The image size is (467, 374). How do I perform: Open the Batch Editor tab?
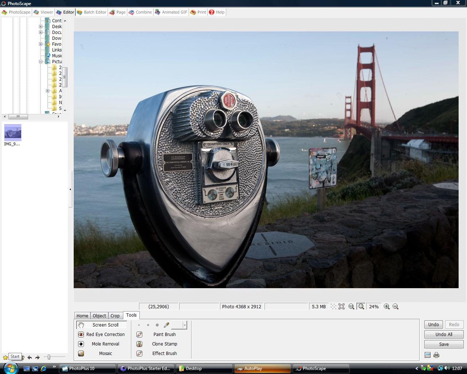coord(92,12)
